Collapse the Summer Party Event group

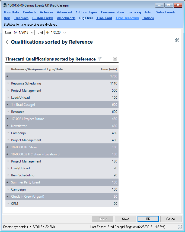coord(7,182)
